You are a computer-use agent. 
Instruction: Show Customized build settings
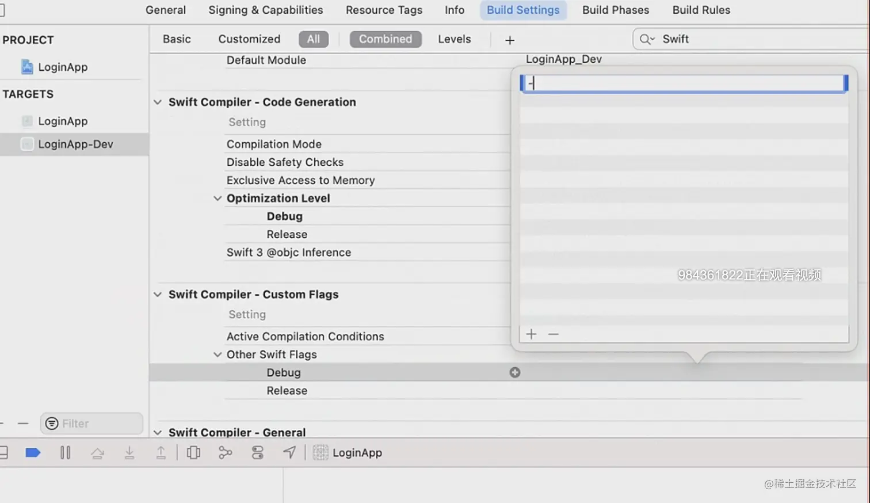249,39
